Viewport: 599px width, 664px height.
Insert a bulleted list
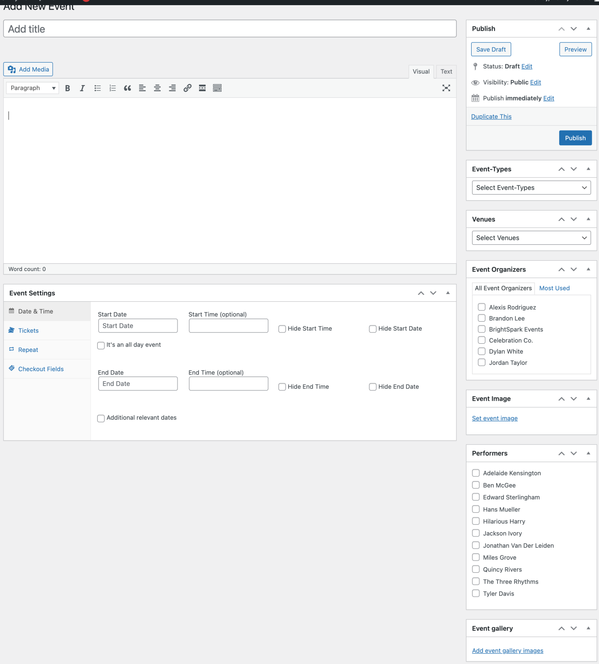tap(97, 88)
